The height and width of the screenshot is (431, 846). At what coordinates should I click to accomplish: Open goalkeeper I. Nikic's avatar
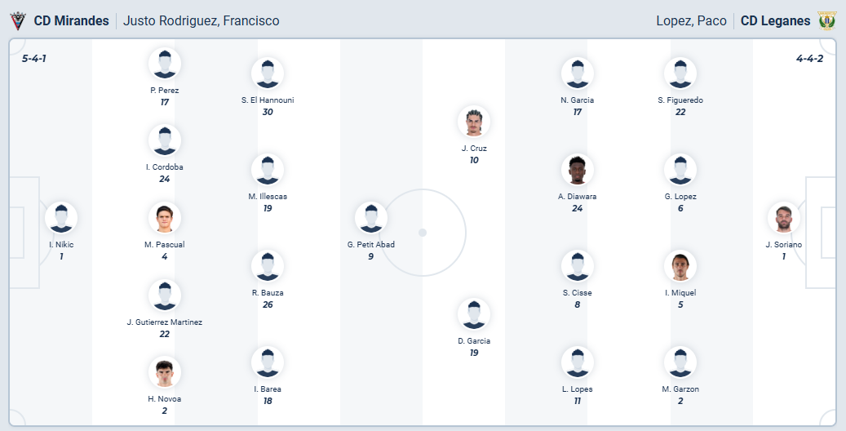61,218
